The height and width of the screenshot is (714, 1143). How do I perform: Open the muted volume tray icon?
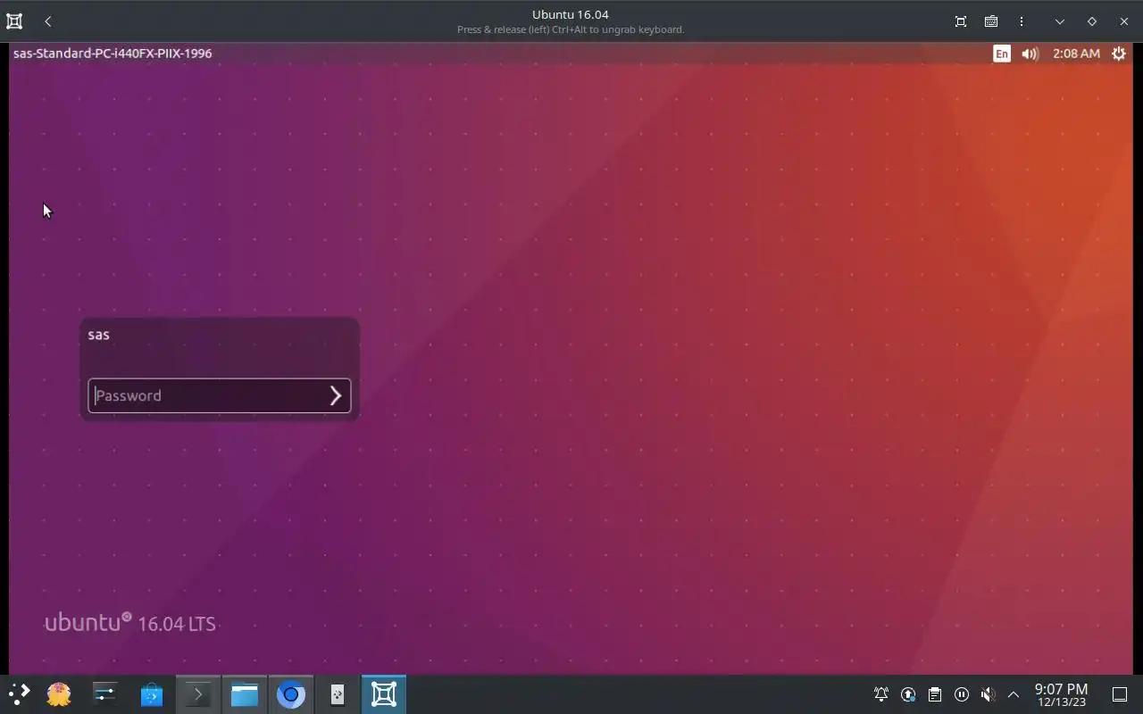(x=988, y=694)
